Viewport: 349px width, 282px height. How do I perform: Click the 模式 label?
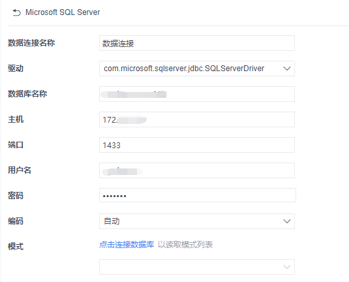pyautogui.click(x=16, y=247)
